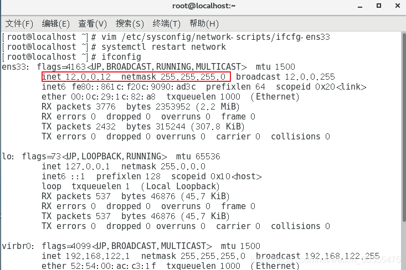
Task: Click the bytes 315244 (307.8 KiB) text
Action: click(186, 127)
